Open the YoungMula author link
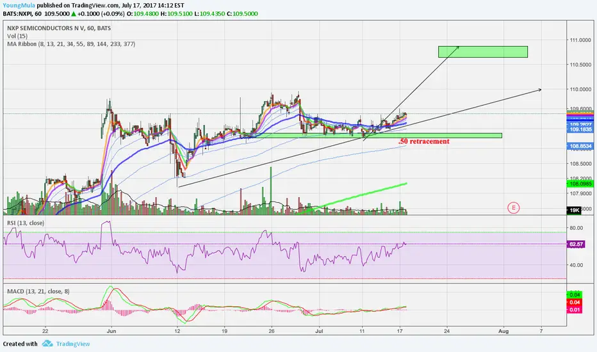 pos(19,5)
